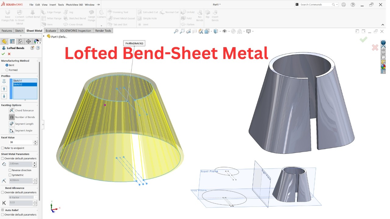Click the Search Commands box
The image size is (390, 219).
pos(316,5)
